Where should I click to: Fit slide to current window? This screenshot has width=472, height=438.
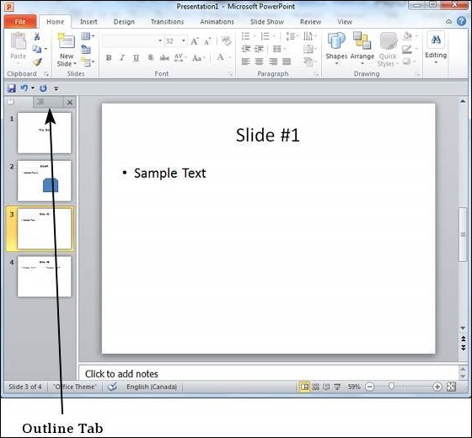coord(451,387)
